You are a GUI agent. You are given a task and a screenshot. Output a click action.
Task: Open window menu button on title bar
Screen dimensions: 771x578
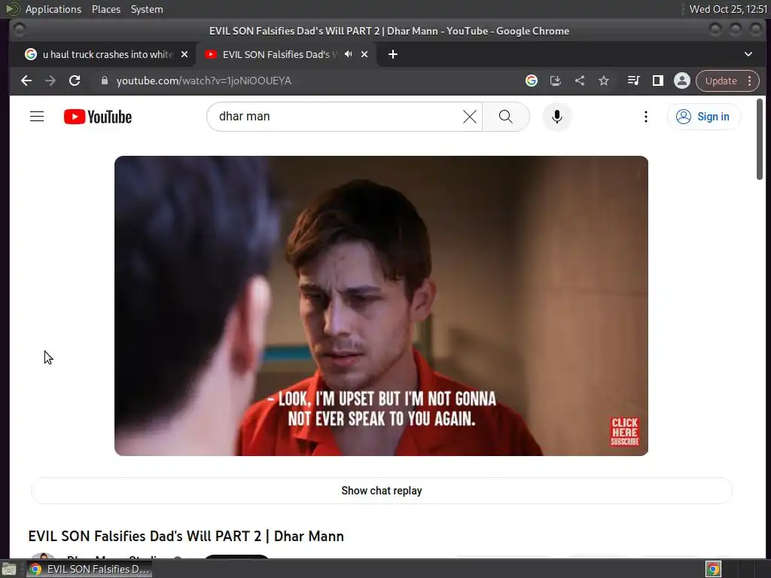tap(19, 30)
